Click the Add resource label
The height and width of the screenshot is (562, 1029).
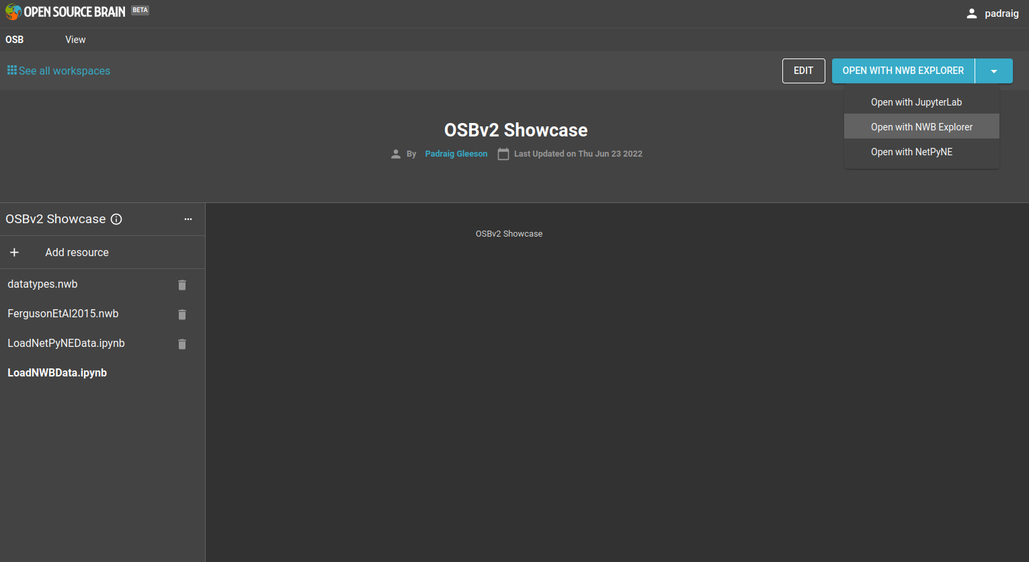click(x=77, y=252)
